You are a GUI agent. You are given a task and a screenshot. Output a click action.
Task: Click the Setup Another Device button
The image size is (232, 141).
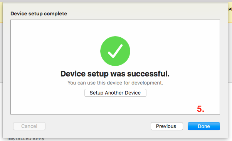pos(115,93)
